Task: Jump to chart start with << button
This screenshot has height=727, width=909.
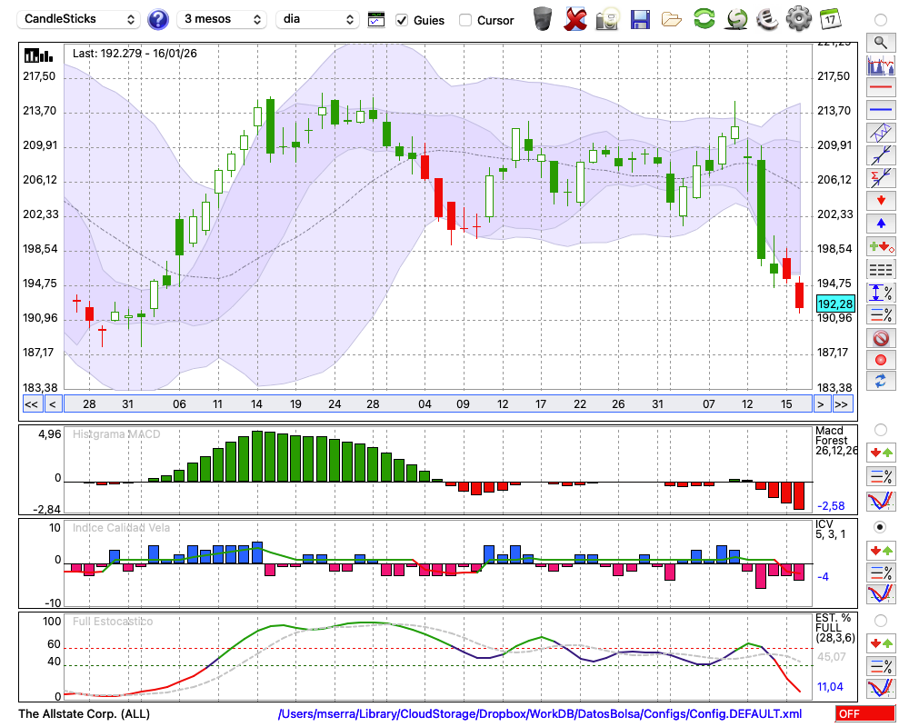Action: 31,404
